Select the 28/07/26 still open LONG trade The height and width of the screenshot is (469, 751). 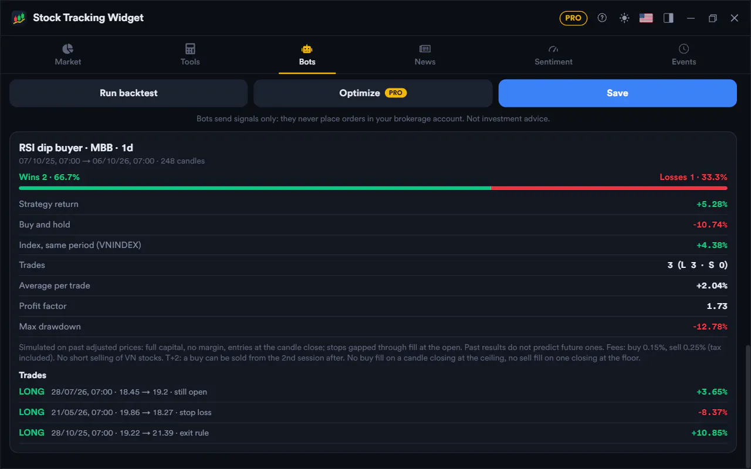point(373,392)
